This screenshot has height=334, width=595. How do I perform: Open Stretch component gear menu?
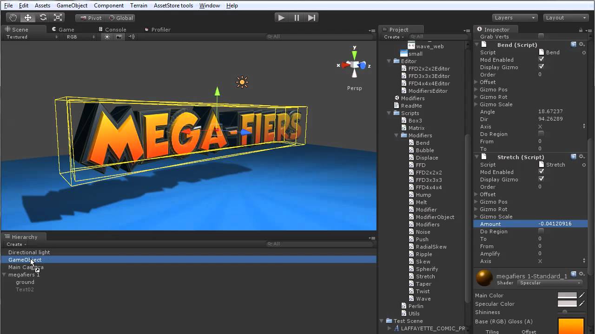point(582,157)
